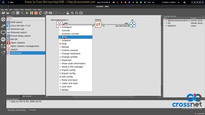Image resolution: width=205 pixels, height=115 pixels.
Task: Select the add a link cable tool
Action: pyautogui.click(x=3, y=53)
